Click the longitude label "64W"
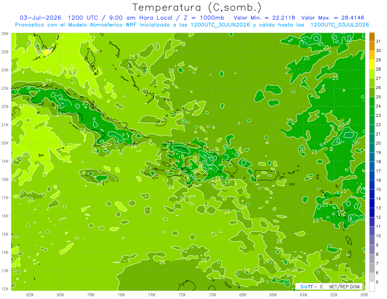The width and height of the screenshot is (387, 299). tap(303, 294)
